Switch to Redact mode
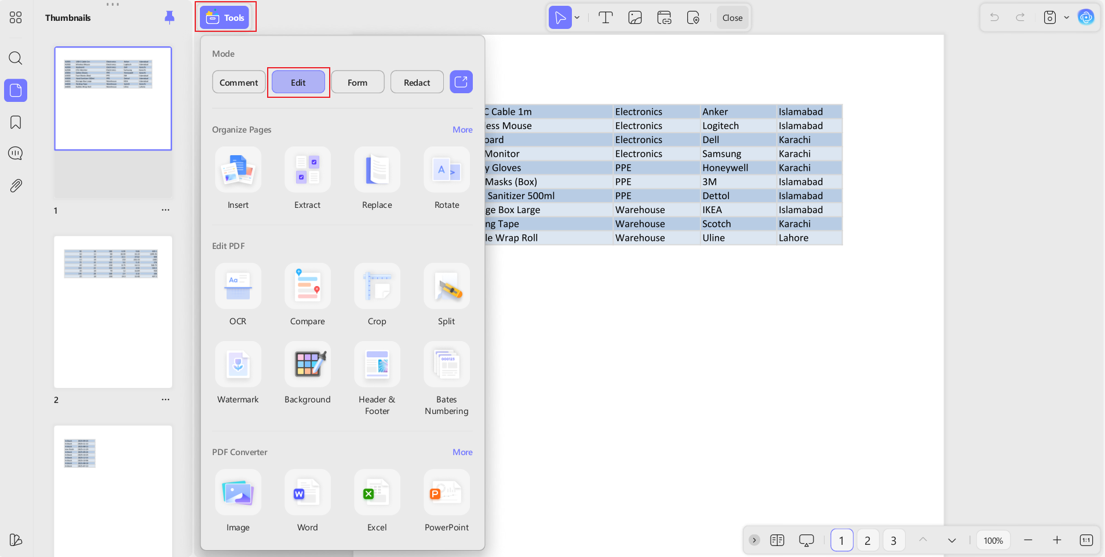Viewport: 1105px width, 557px height. point(417,82)
